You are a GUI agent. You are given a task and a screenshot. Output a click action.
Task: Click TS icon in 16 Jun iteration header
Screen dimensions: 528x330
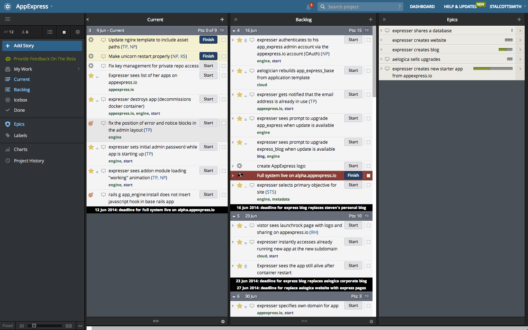point(367,30)
